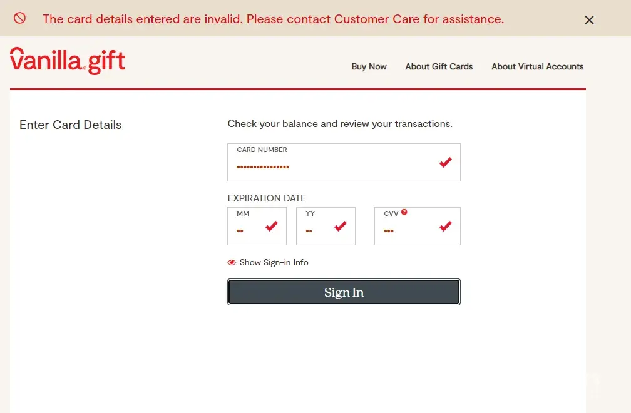Image resolution: width=631 pixels, height=413 pixels.
Task: Click the Vanilla Gift logo
Action: tap(68, 61)
